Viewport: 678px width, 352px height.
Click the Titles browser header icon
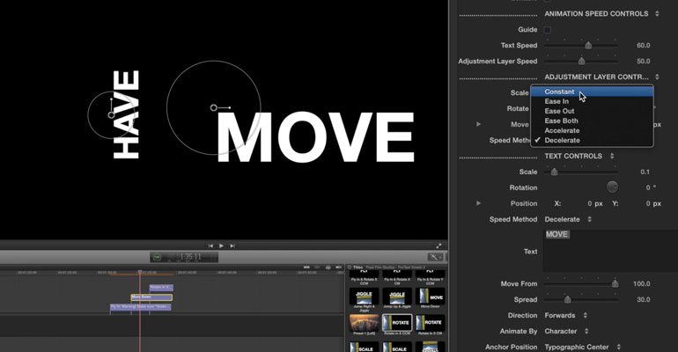(x=350, y=268)
